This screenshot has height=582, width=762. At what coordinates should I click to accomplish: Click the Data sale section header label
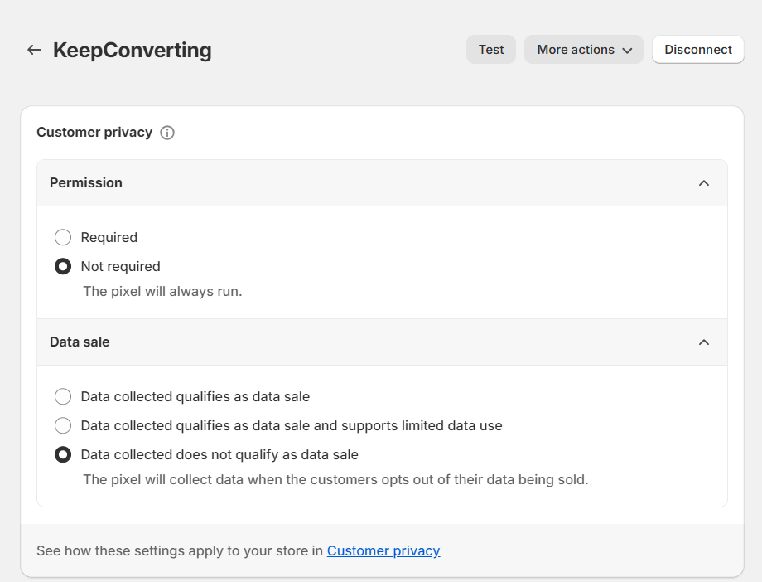[80, 342]
